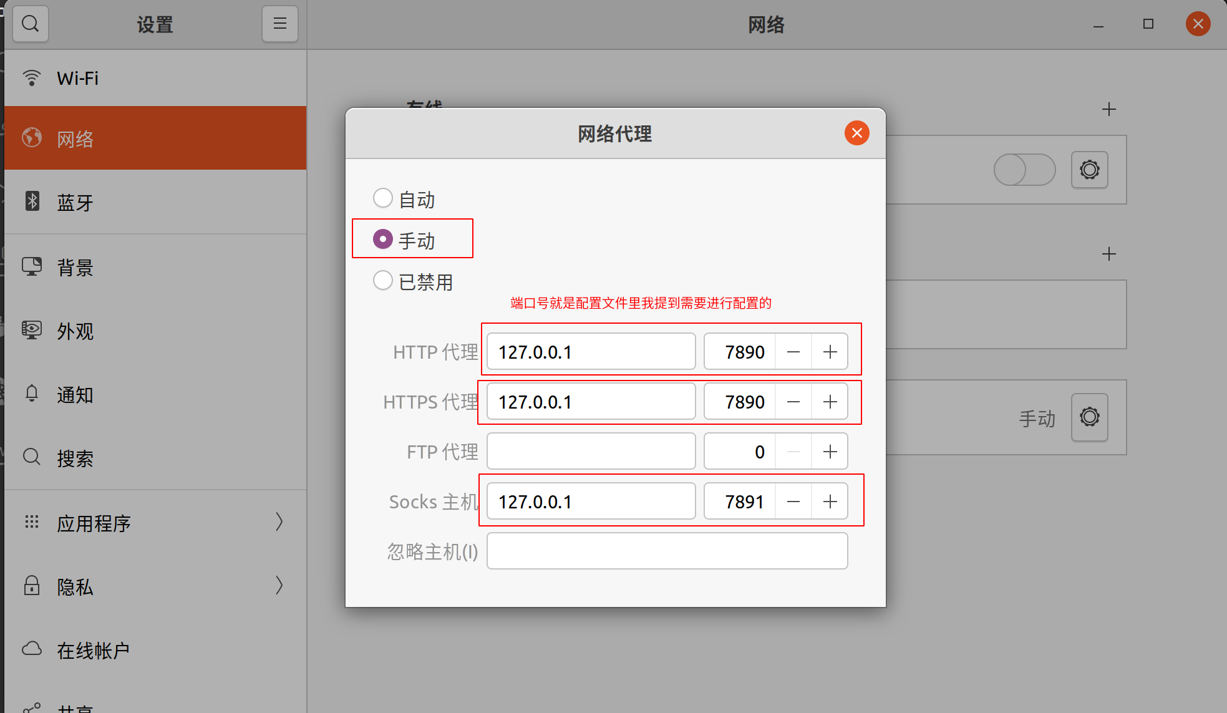Open the Bluetooth (蓝牙) settings panel

[155, 202]
